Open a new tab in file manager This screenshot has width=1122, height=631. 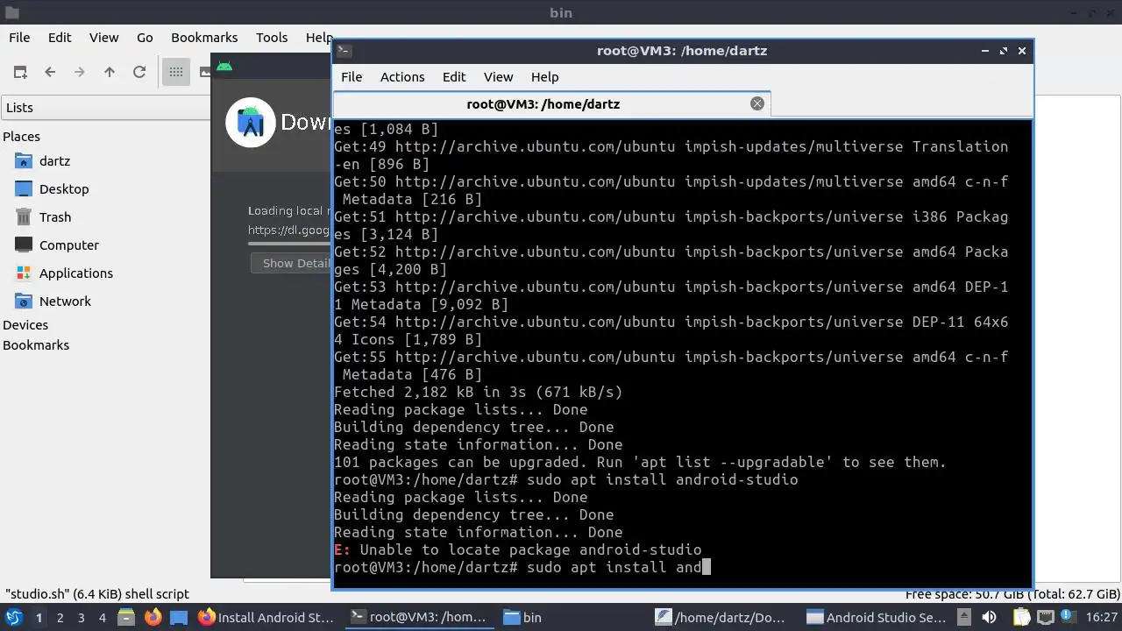20,72
